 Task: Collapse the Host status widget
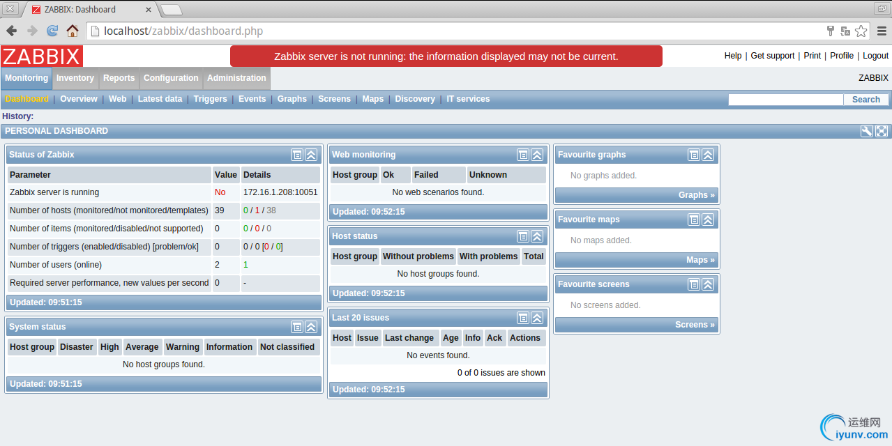(x=537, y=236)
